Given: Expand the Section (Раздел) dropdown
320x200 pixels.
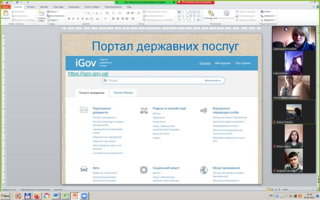Looking at the screenshot, I should (54, 20).
